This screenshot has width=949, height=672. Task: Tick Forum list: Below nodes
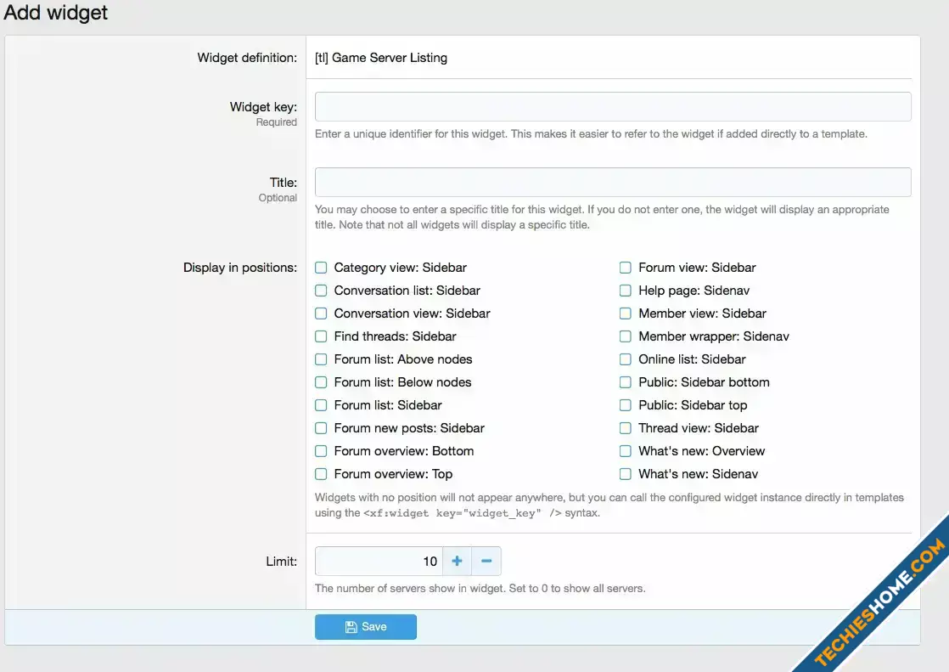(321, 382)
